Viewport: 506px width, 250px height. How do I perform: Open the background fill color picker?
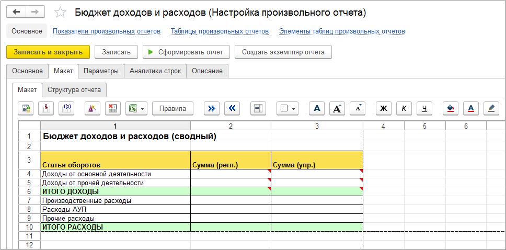(x=450, y=109)
